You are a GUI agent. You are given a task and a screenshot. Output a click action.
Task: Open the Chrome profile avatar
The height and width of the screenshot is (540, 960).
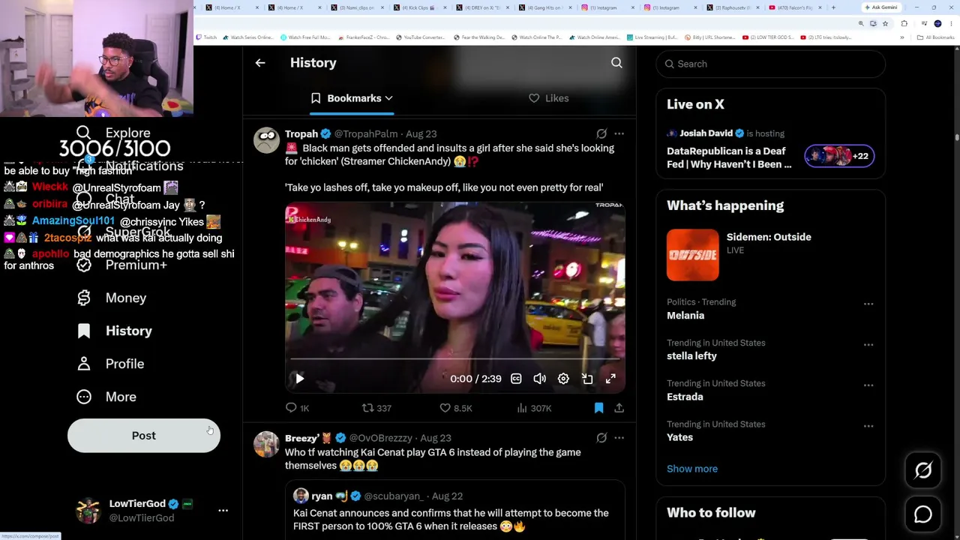click(x=937, y=24)
